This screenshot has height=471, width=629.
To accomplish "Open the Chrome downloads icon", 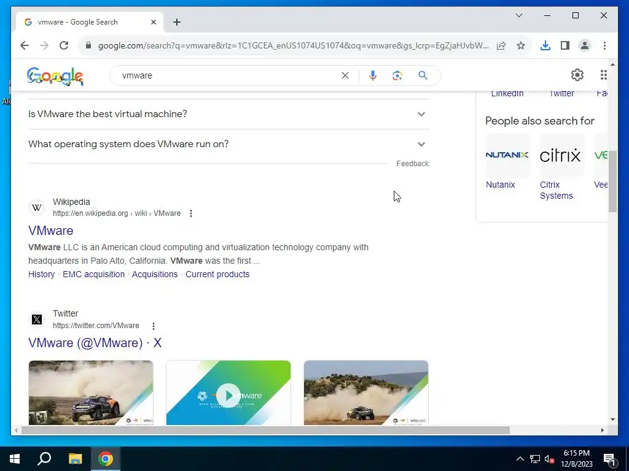I will tap(545, 45).
